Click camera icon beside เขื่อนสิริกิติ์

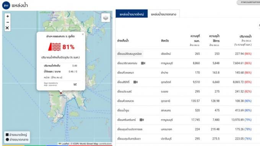[135, 82]
